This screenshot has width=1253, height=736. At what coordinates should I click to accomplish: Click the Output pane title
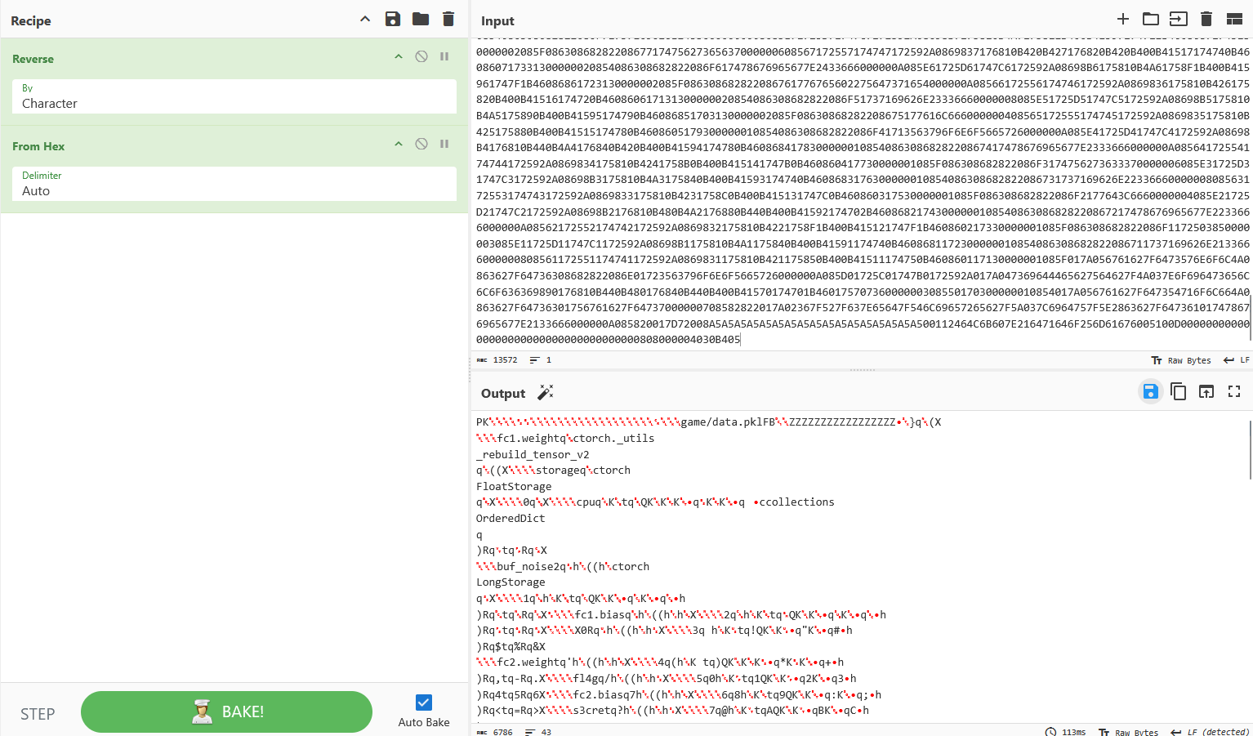[x=503, y=394]
